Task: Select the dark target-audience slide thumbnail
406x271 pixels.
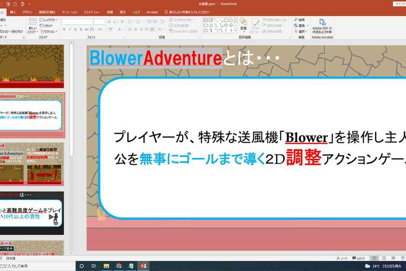Action: 32,212
